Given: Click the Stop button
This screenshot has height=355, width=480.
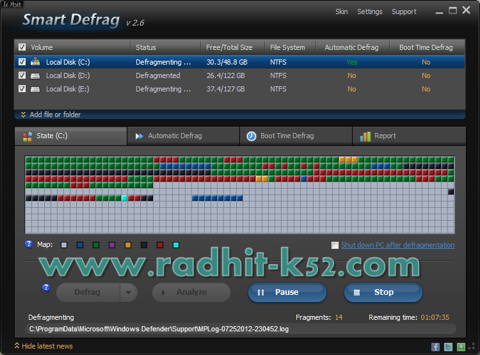Looking at the screenshot, I should pos(383,292).
